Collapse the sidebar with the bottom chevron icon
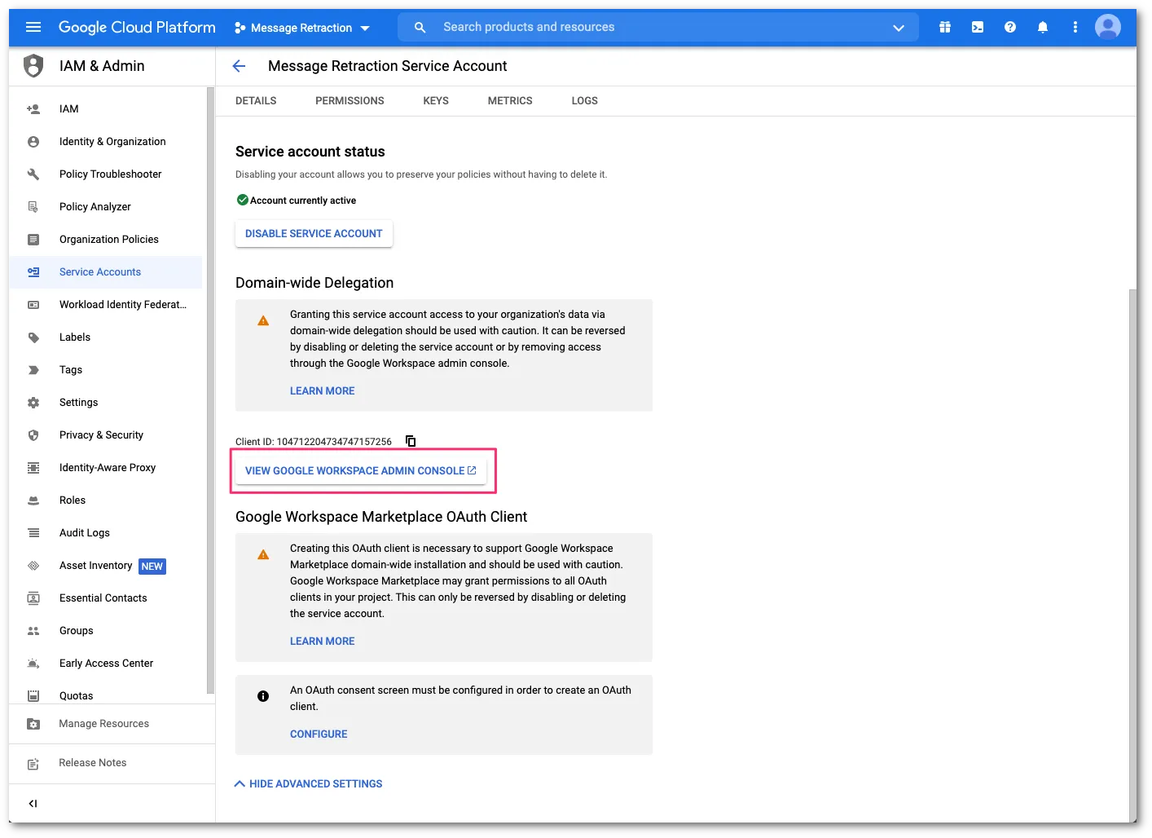 click(x=33, y=803)
